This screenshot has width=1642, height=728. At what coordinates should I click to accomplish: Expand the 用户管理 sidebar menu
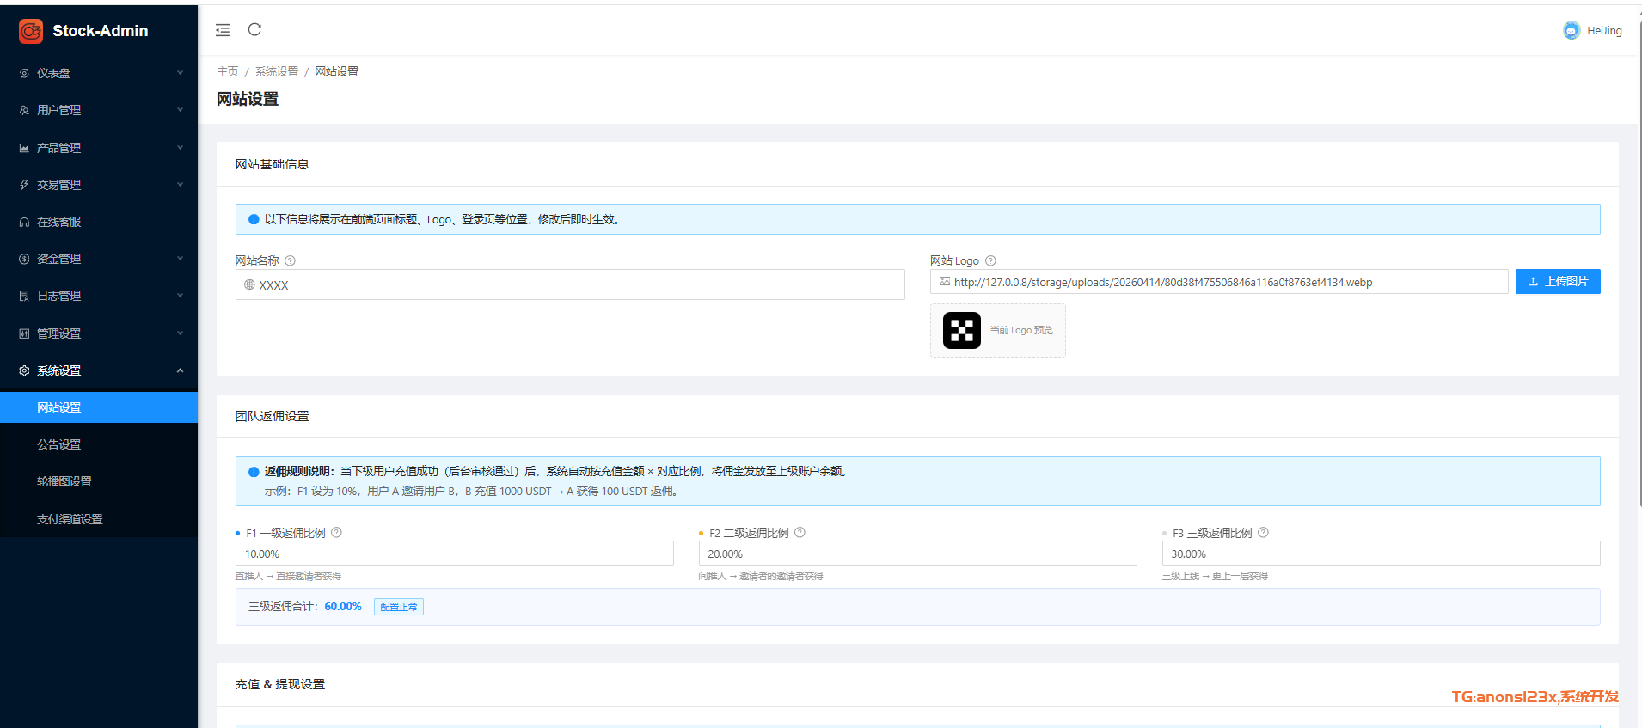99,111
